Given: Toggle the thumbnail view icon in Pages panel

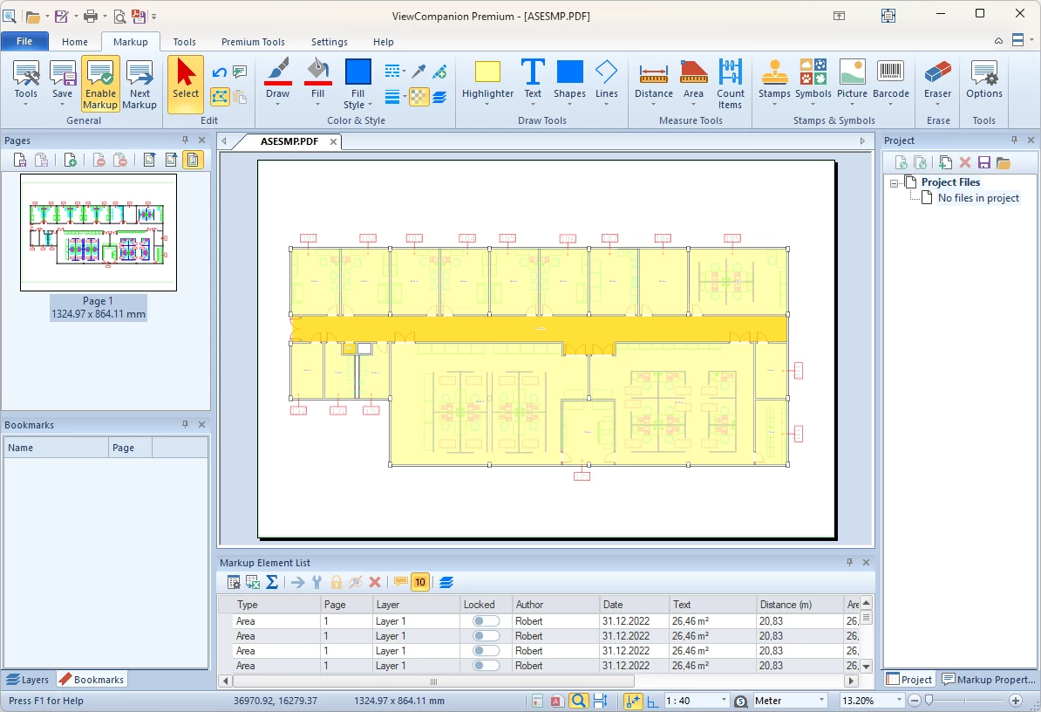Looking at the screenshot, I should (x=194, y=160).
